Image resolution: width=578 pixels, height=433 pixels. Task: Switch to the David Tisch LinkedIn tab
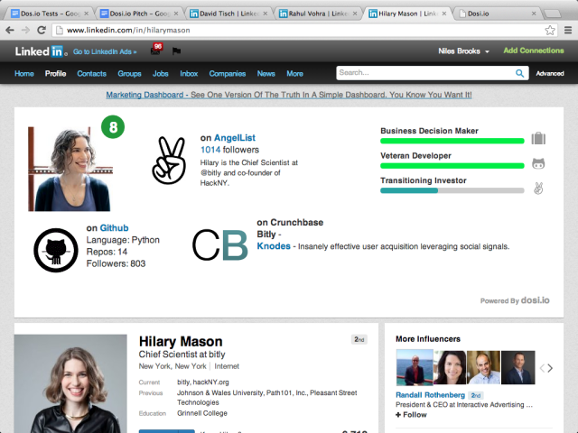tap(228, 14)
